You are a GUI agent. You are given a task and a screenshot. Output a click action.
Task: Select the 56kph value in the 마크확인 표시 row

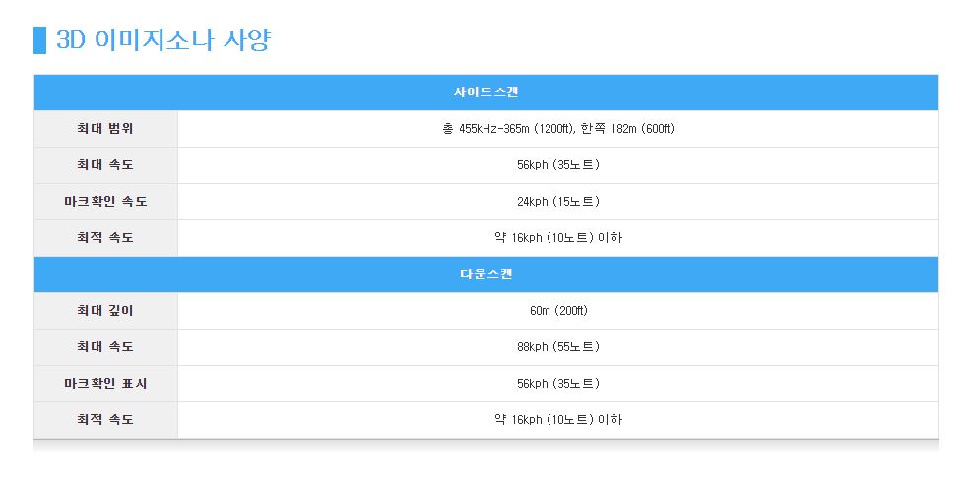(x=557, y=384)
